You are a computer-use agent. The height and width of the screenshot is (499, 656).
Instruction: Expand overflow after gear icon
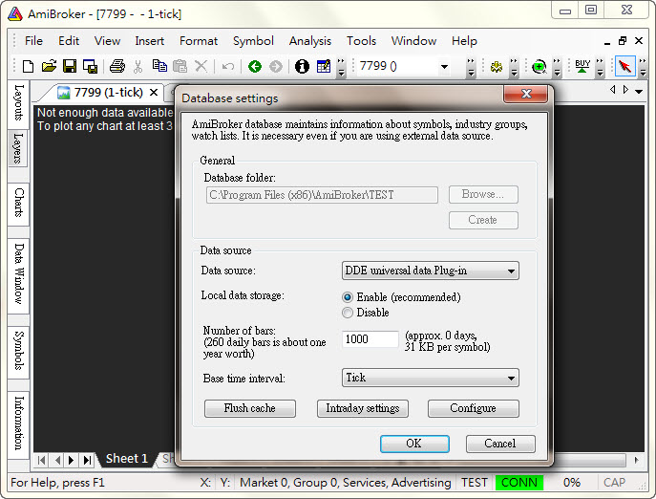(514, 67)
